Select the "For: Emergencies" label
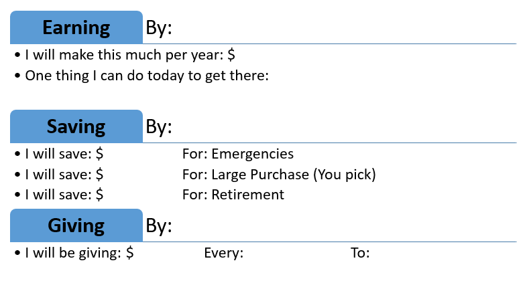The width and height of the screenshot is (529, 285). pyautogui.click(x=238, y=155)
